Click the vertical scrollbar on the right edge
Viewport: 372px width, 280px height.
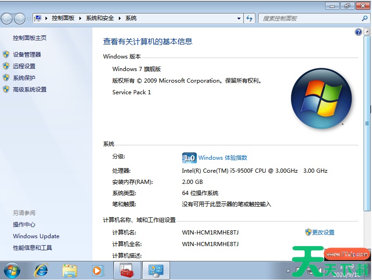pos(366,139)
